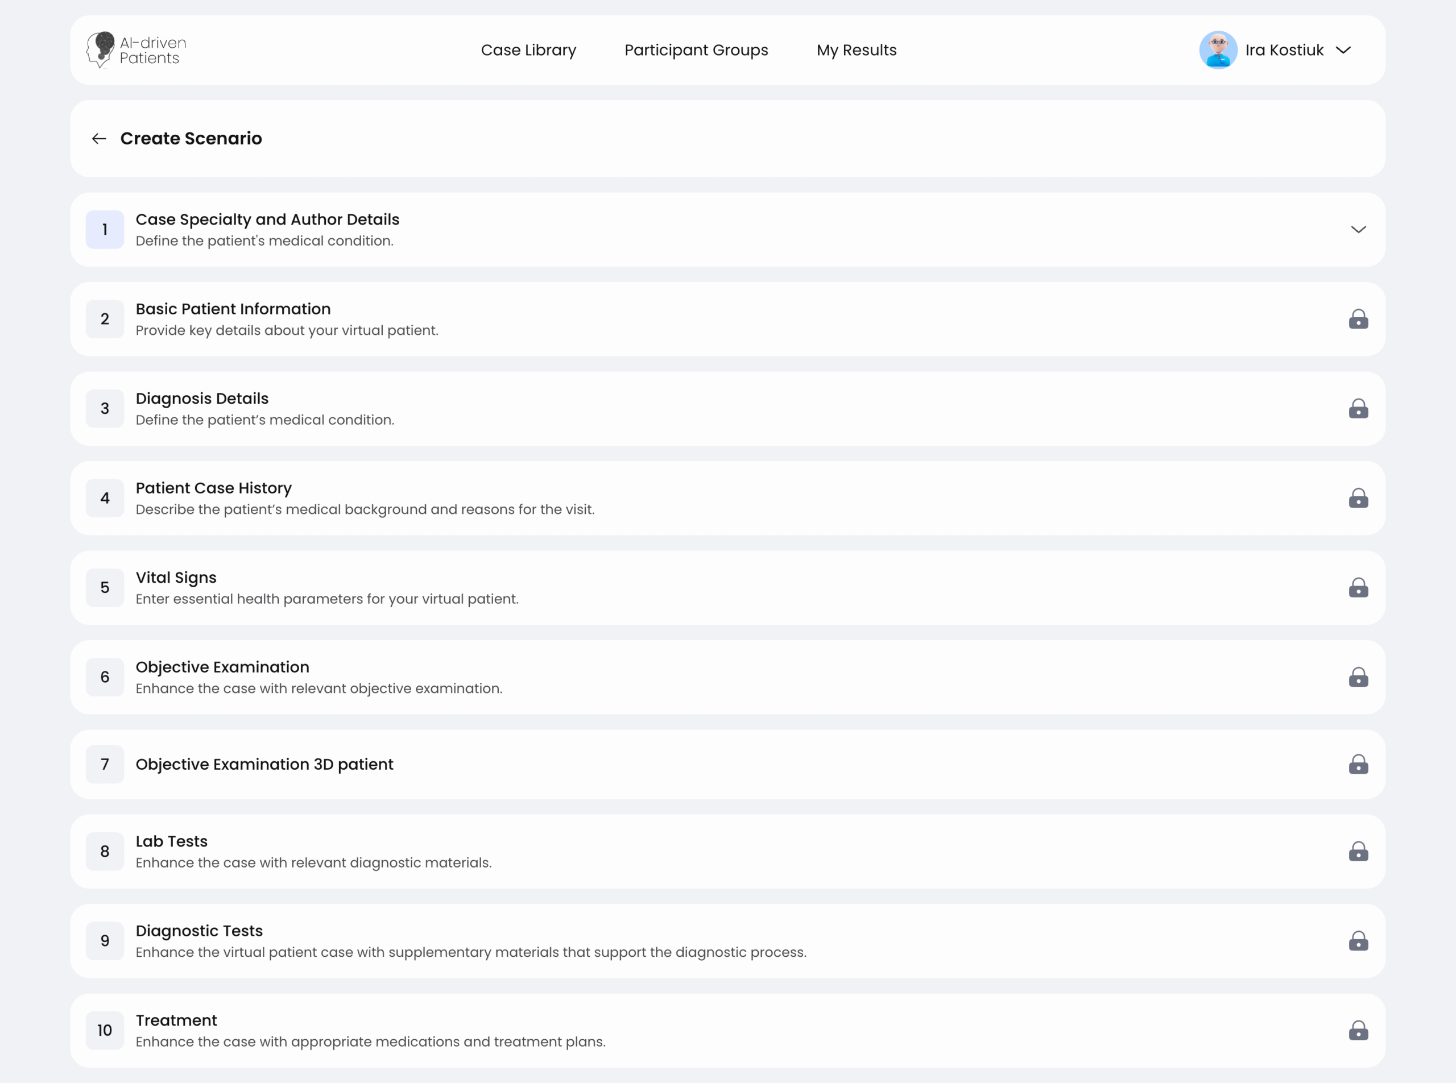1456x1083 pixels.
Task: Click the Diagnostic Tests section heading
Action: coord(198,931)
